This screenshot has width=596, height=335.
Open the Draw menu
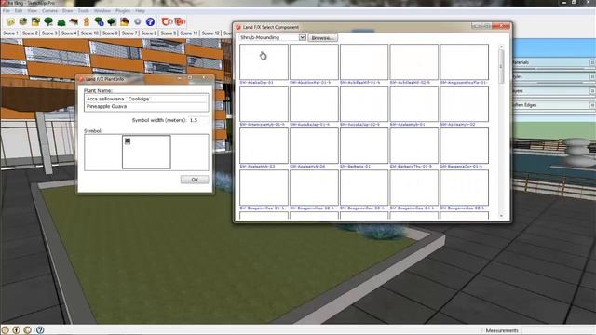coord(68,11)
